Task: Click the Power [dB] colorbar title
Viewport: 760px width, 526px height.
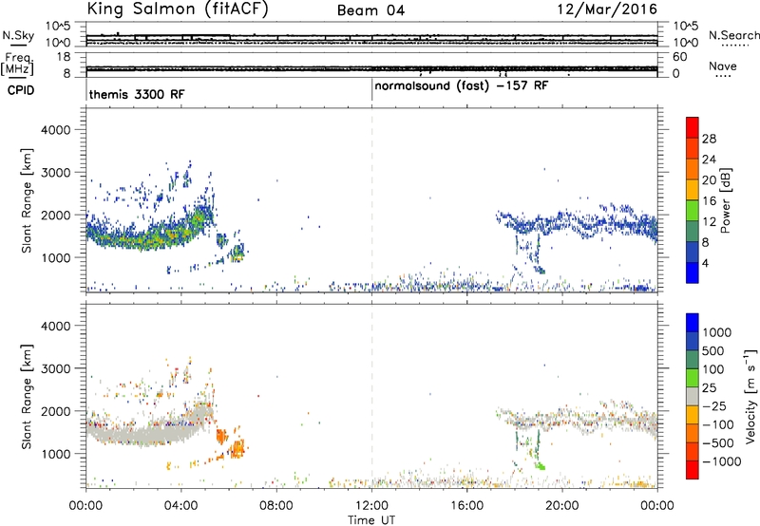Action: (726, 200)
